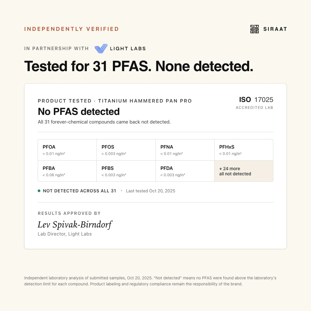
Task: Click the ISO 17025 accreditation badge
Action: tap(255, 103)
